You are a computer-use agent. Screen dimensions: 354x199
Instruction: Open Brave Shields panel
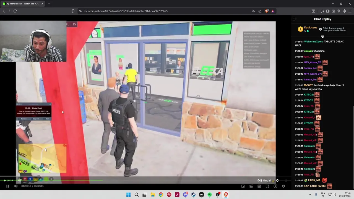(267, 11)
